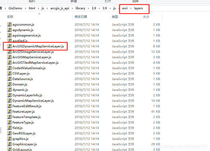Navigate to the esri breadcrumb folder
The width and height of the screenshot is (210, 151).
point(125,8)
